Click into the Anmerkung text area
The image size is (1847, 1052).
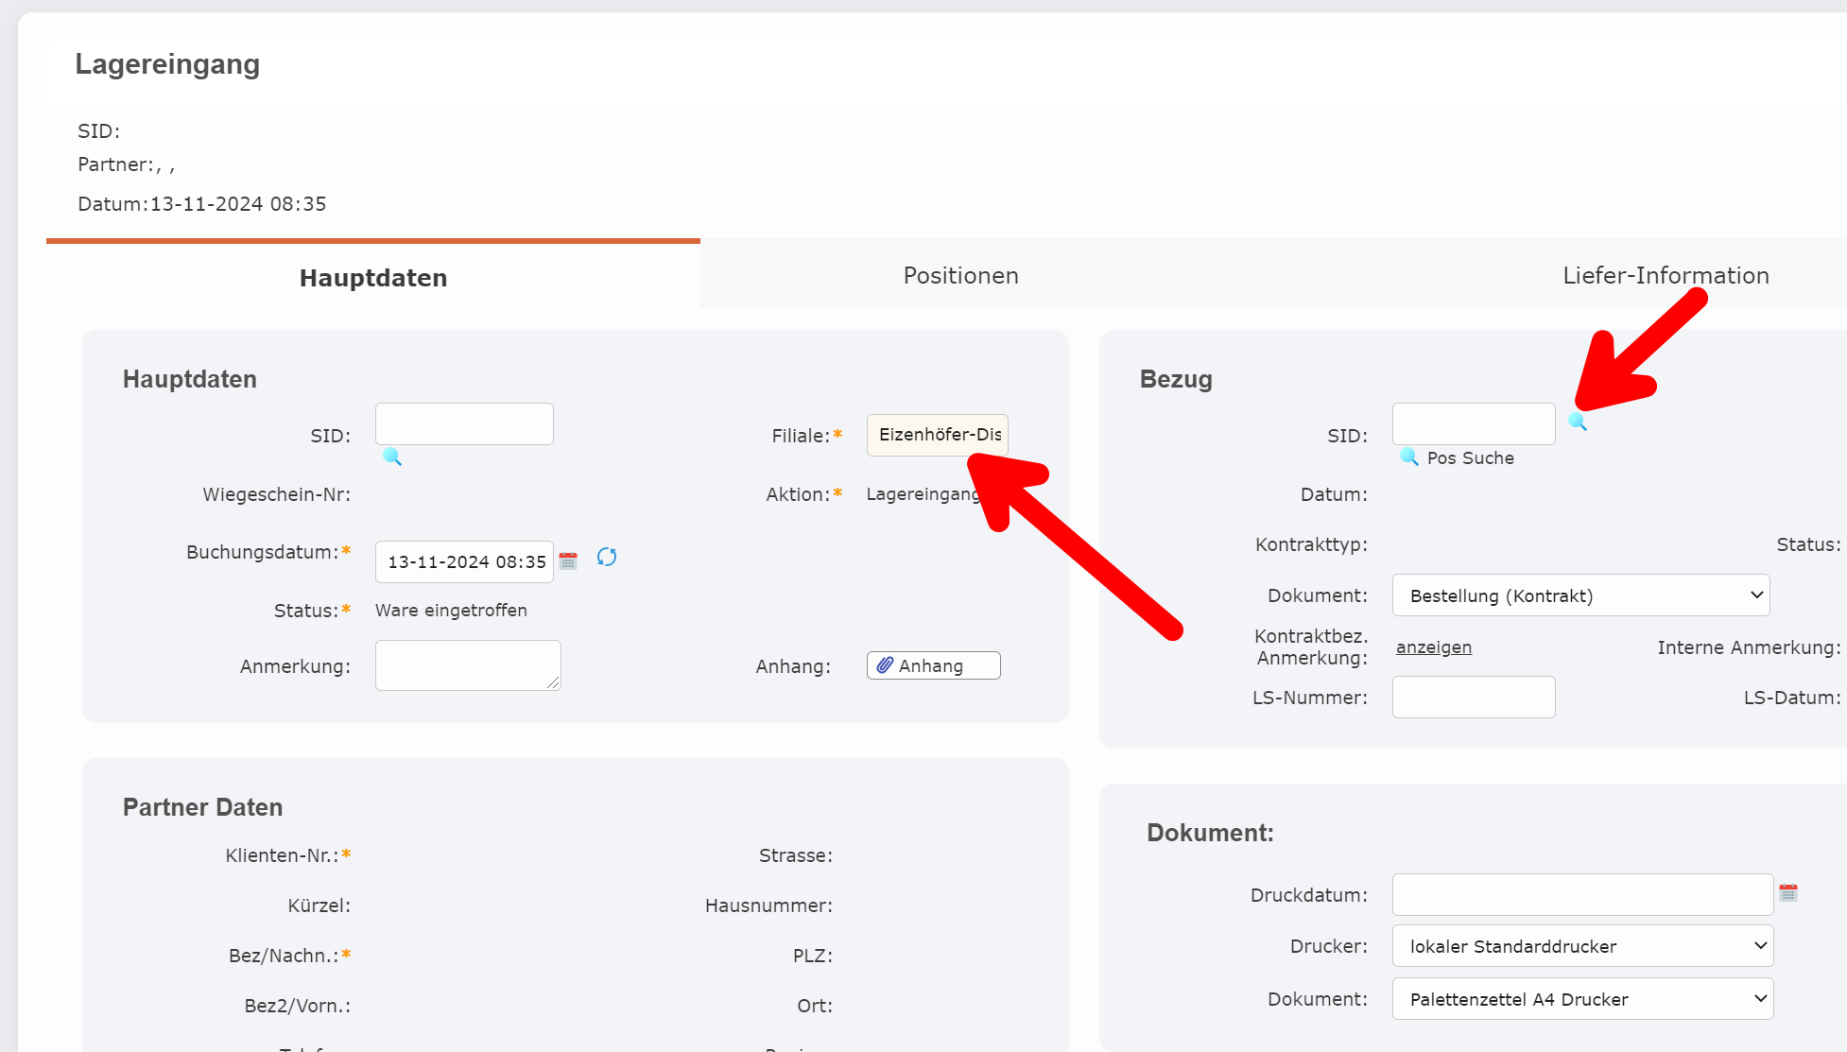467,664
